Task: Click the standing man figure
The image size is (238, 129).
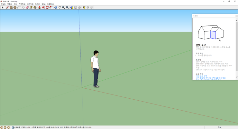Action: click(x=96, y=69)
